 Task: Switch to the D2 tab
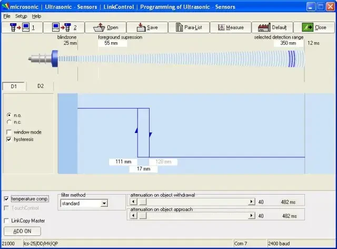tap(41, 86)
